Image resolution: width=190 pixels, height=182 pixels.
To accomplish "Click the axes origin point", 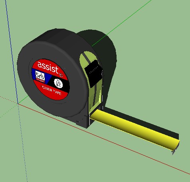I will 18,104.
